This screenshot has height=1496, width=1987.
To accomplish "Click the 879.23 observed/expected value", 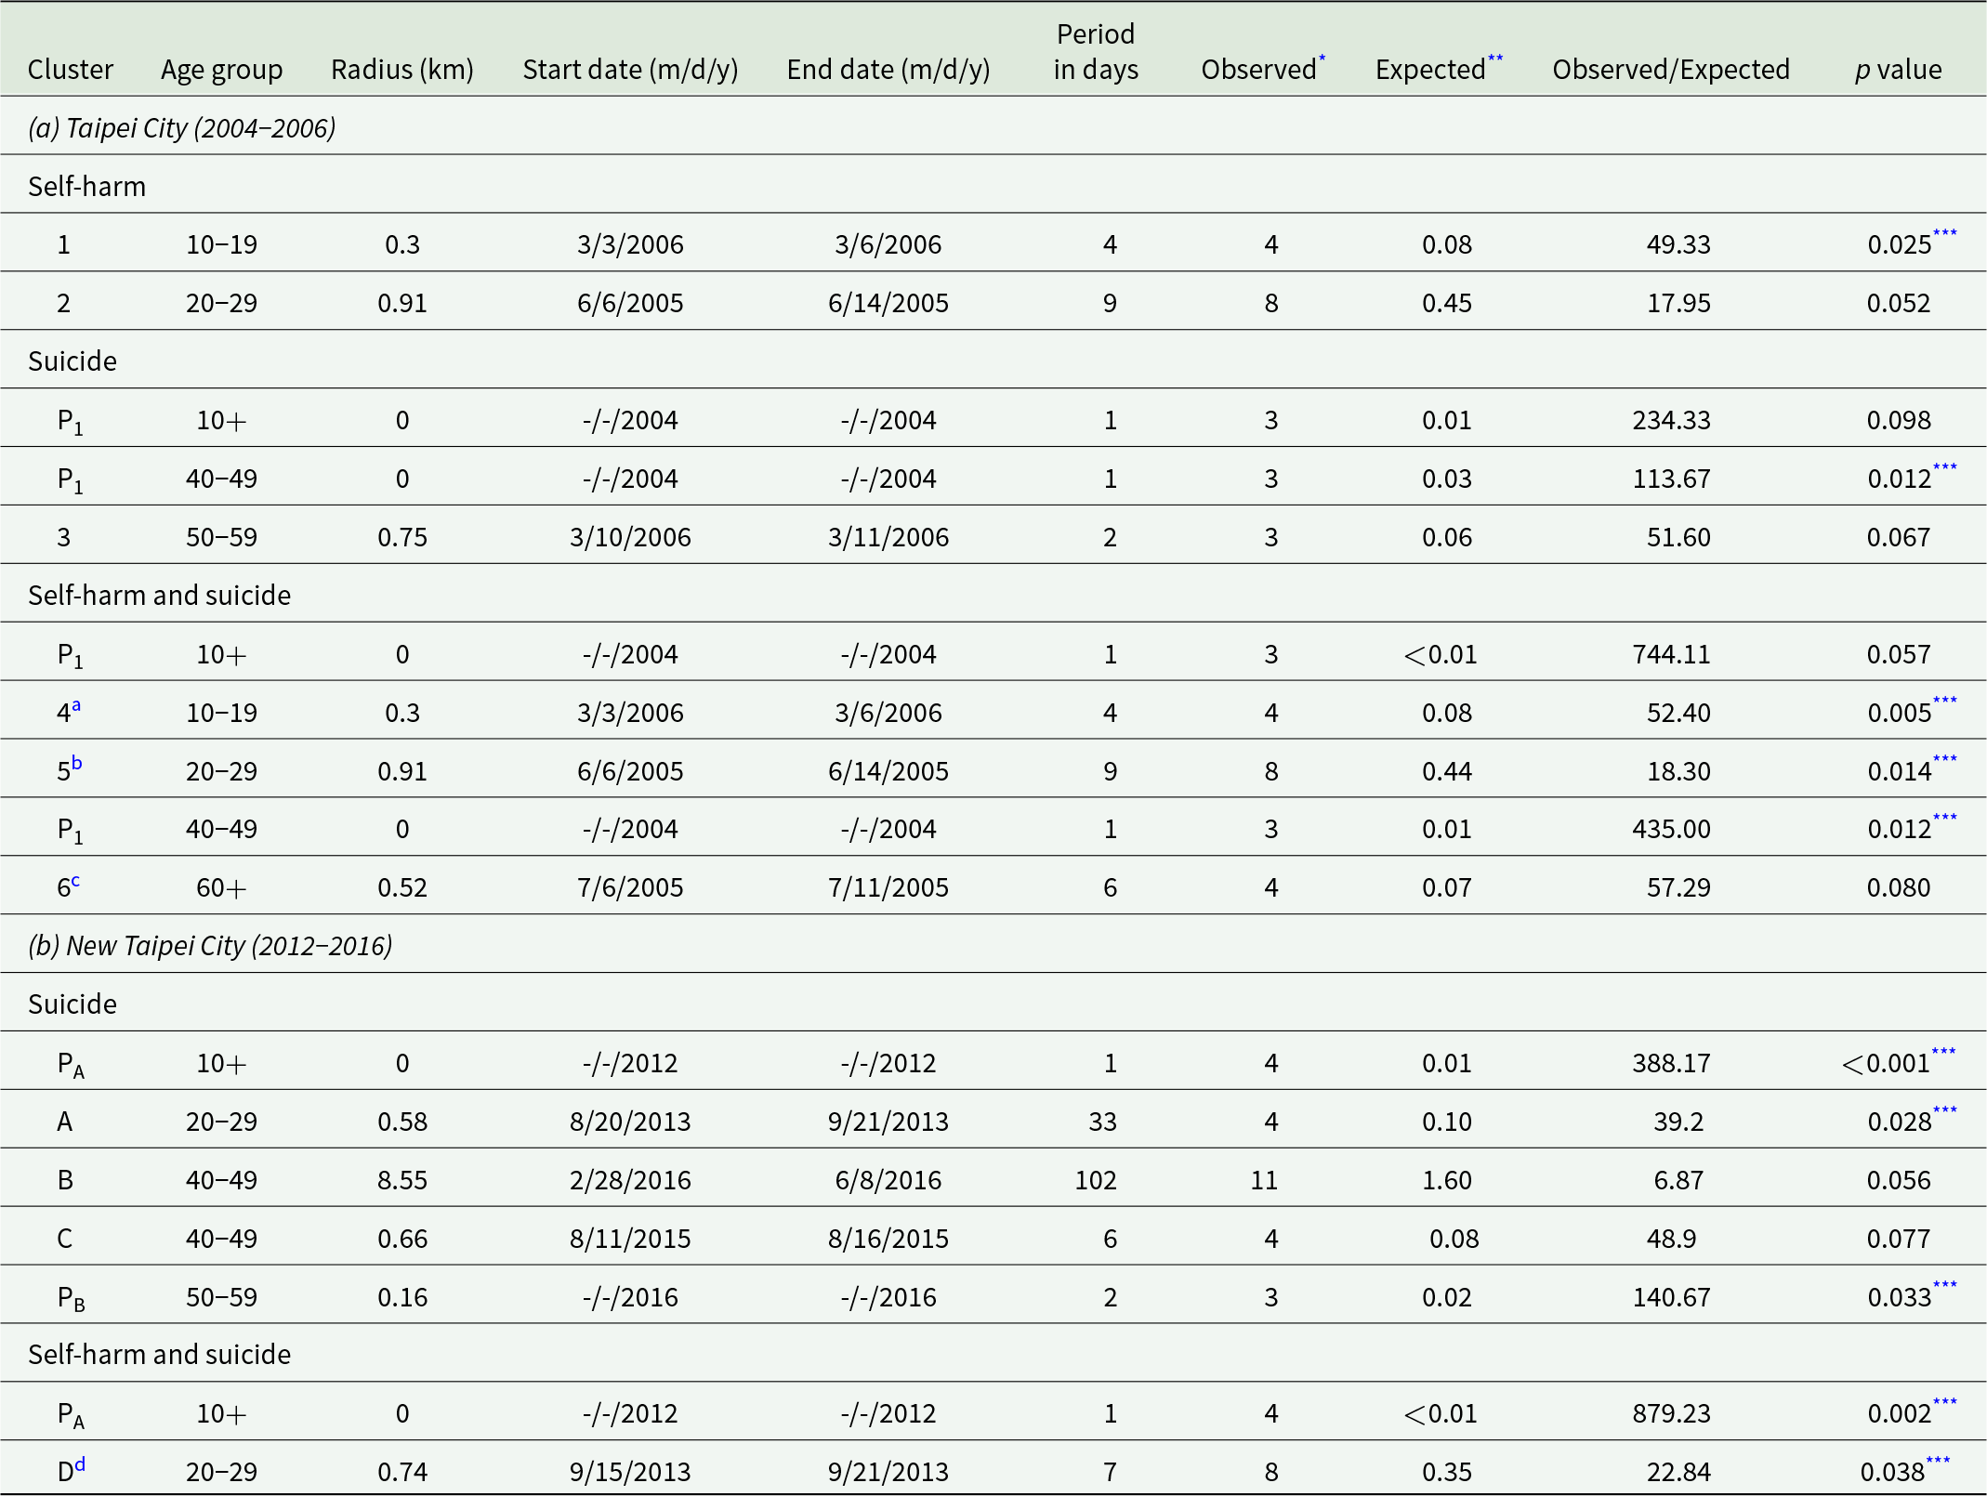I will [x=1671, y=1413].
